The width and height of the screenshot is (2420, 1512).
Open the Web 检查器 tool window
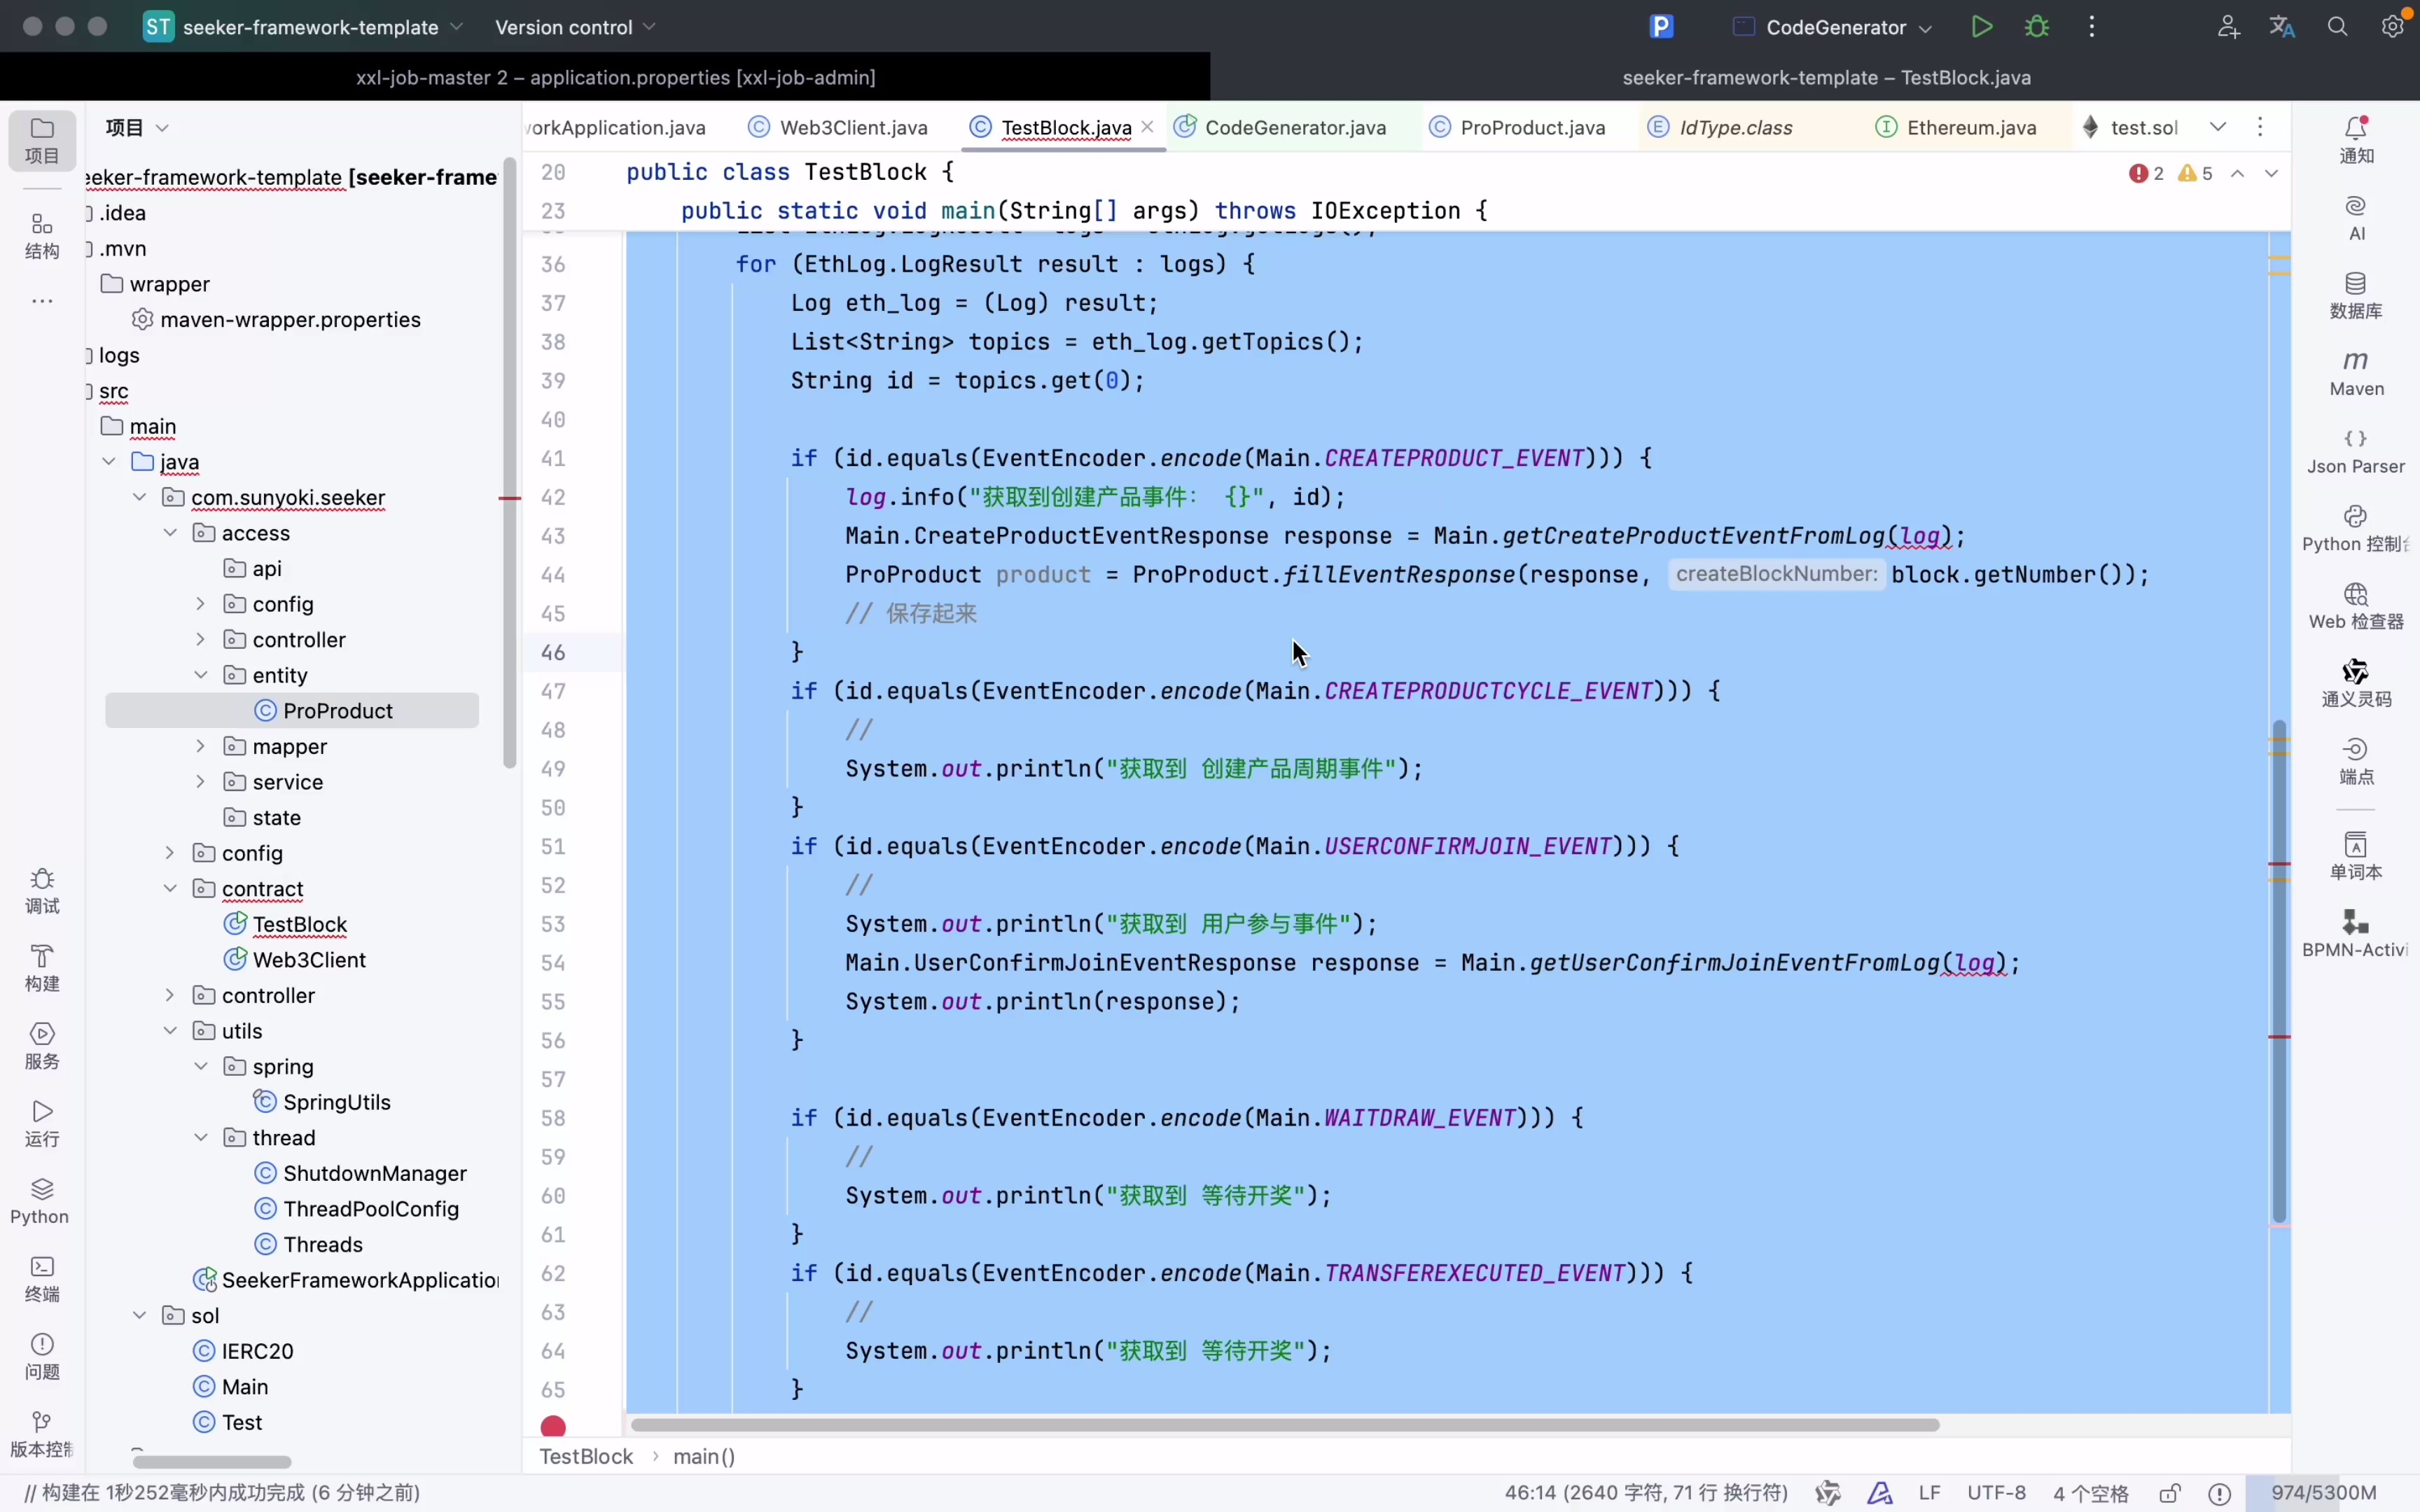click(2356, 605)
